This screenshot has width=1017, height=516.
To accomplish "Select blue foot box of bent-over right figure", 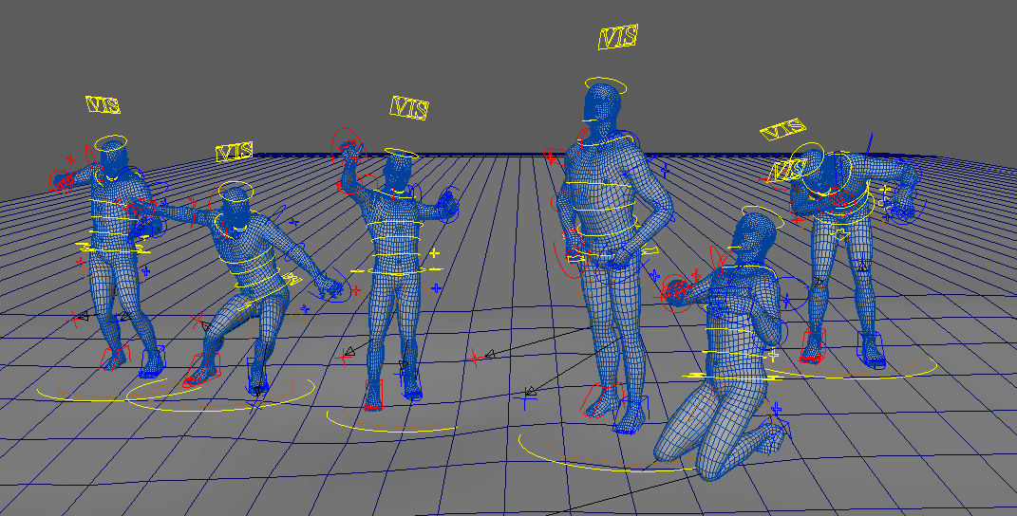I will click(x=872, y=350).
